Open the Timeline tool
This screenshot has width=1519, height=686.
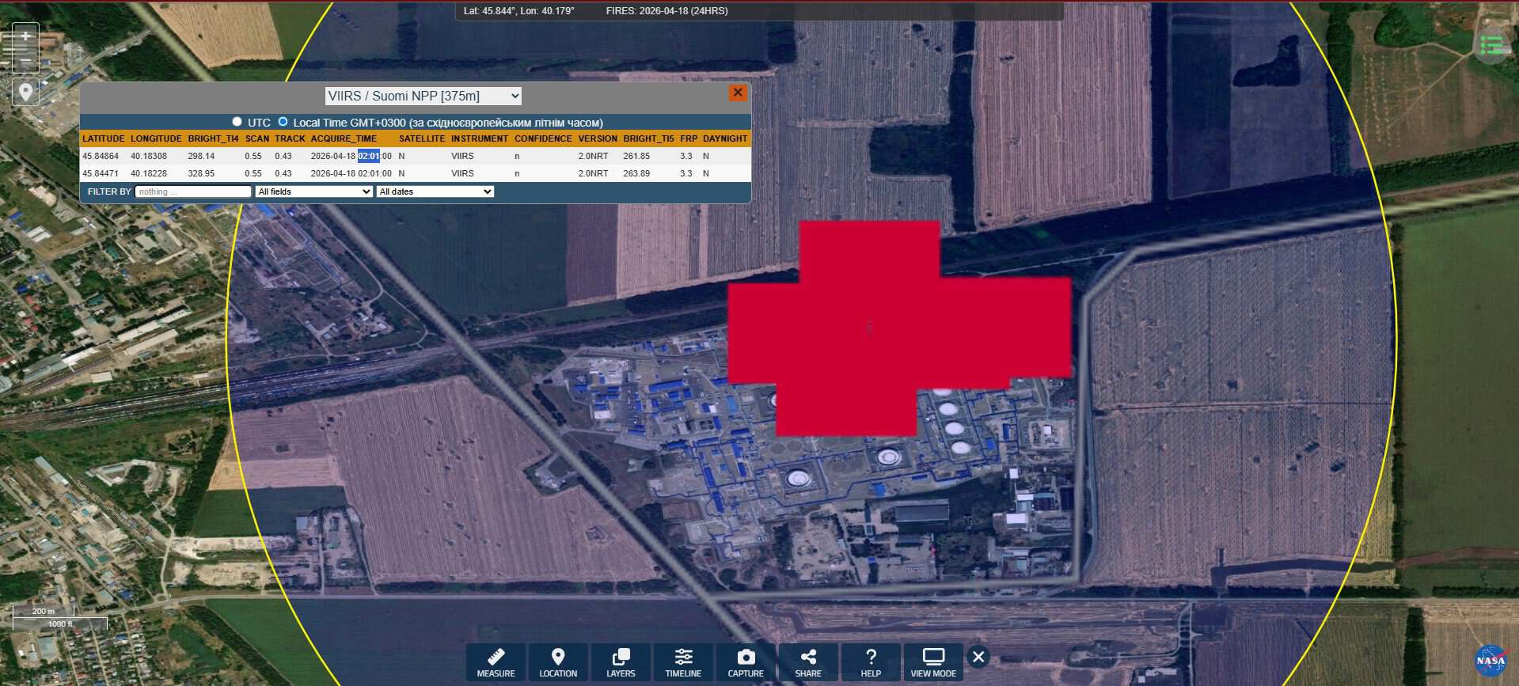683,663
